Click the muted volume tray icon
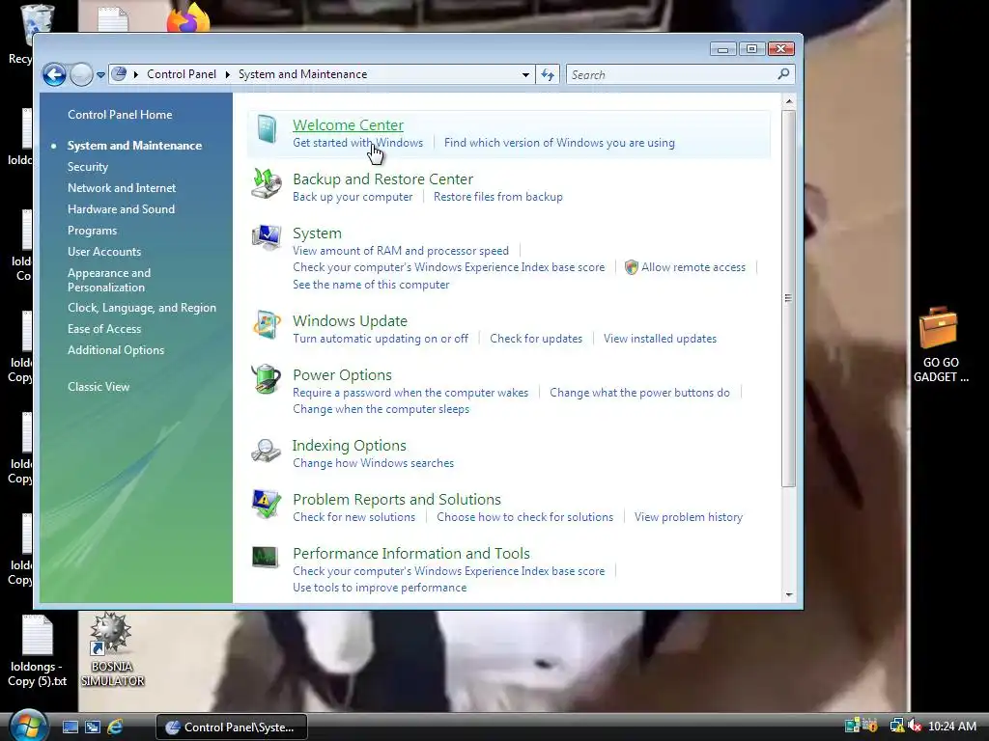 coord(915,726)
